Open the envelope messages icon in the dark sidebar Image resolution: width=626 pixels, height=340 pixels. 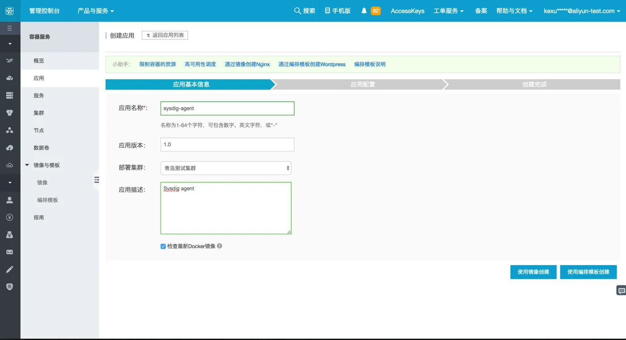click(x=10, y=252)
